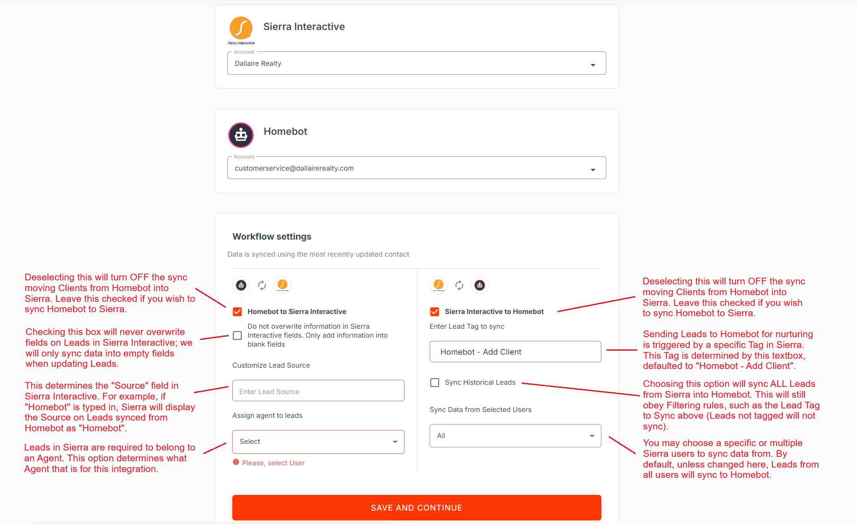Image resolution: width=857 pixels, height=524 pixels.
Task: Expand the Sync Data from Selected Users dropdown
Action: [515, 436]
